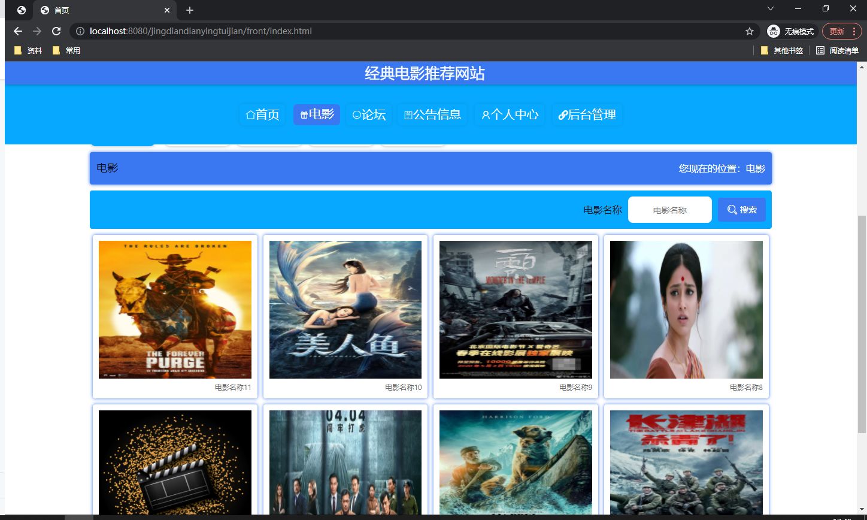Open a new browser tab
Image resolution: width=867 pixels, height=520 pixels.
[190, 10]
